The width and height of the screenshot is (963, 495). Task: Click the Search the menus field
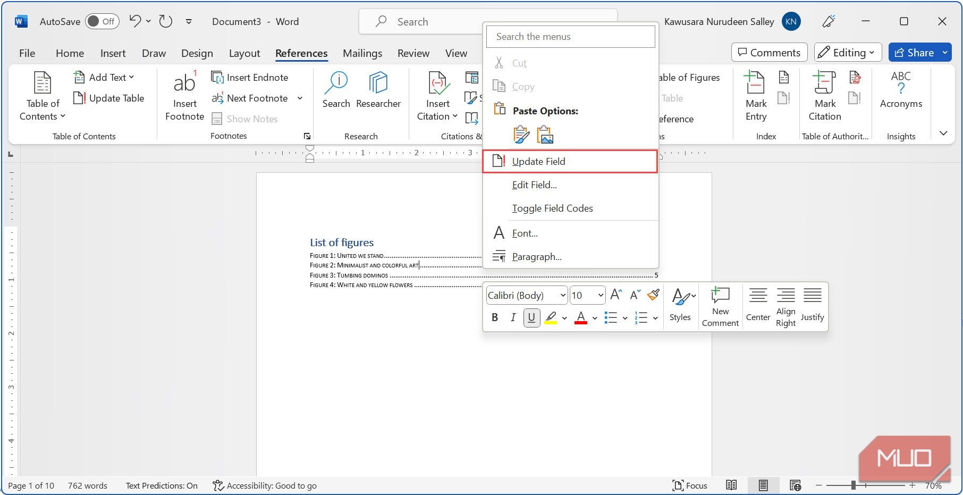[x=571, y=36]
